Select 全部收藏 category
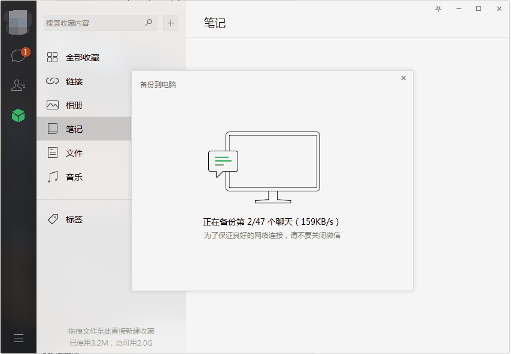The height and width of the screenshot is (354, 511). (84, 57)
